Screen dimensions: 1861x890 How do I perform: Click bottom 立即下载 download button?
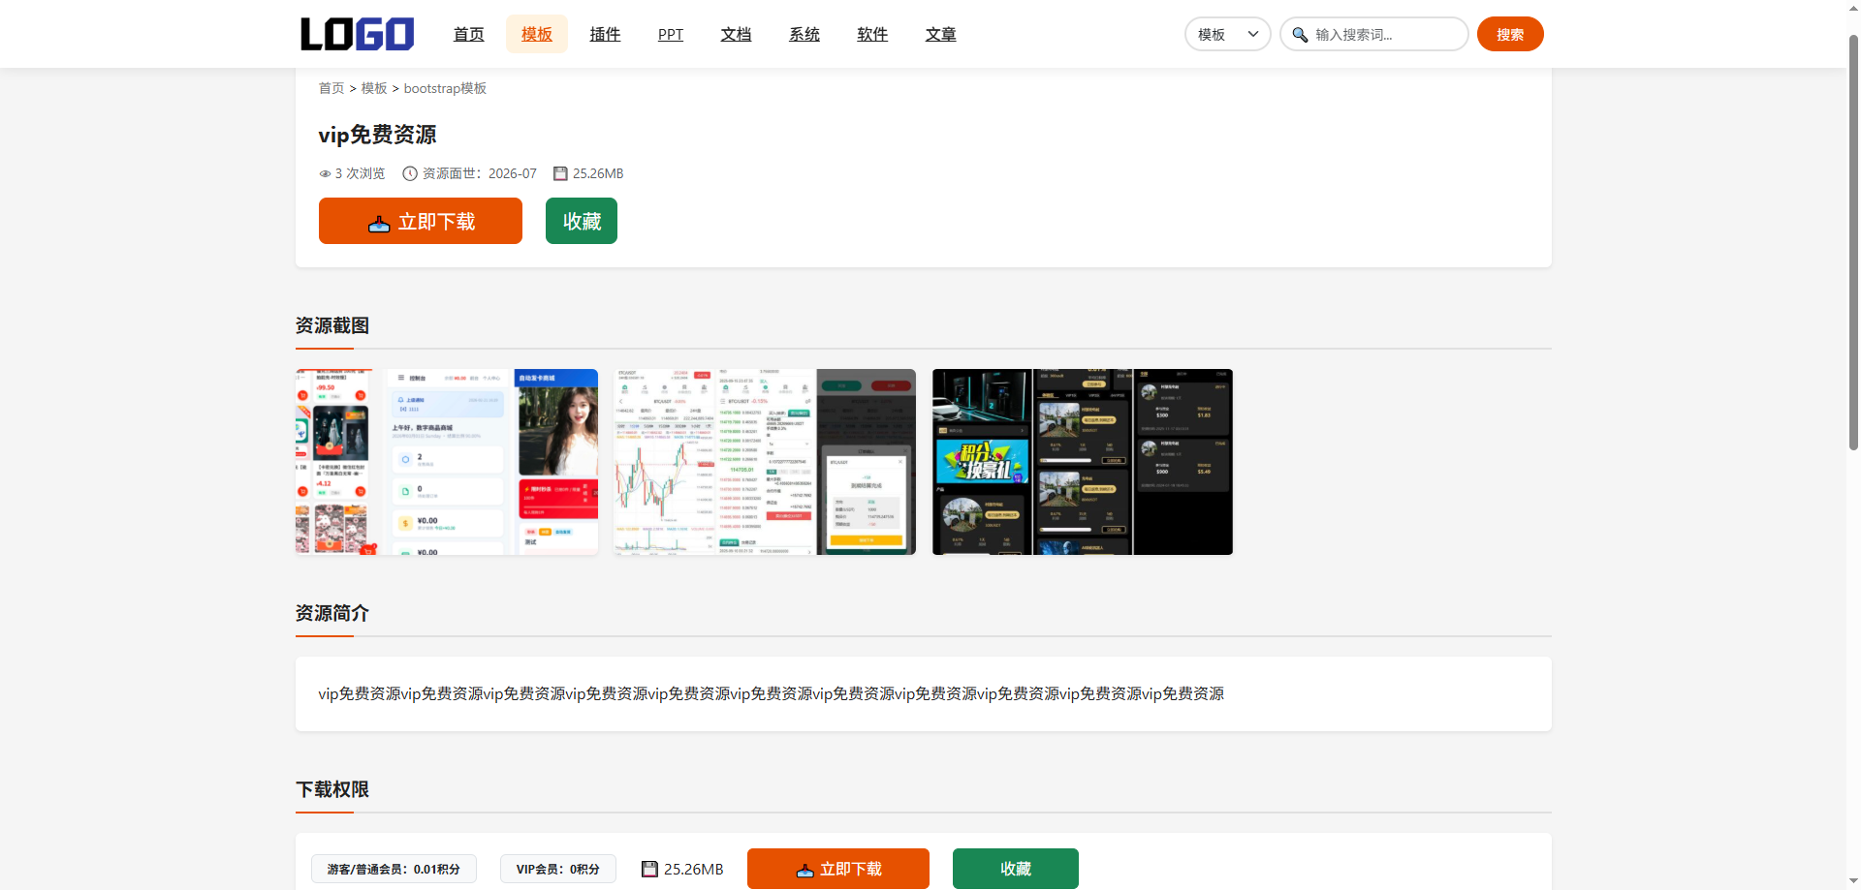pyautogui.click(x=838, y=869)
